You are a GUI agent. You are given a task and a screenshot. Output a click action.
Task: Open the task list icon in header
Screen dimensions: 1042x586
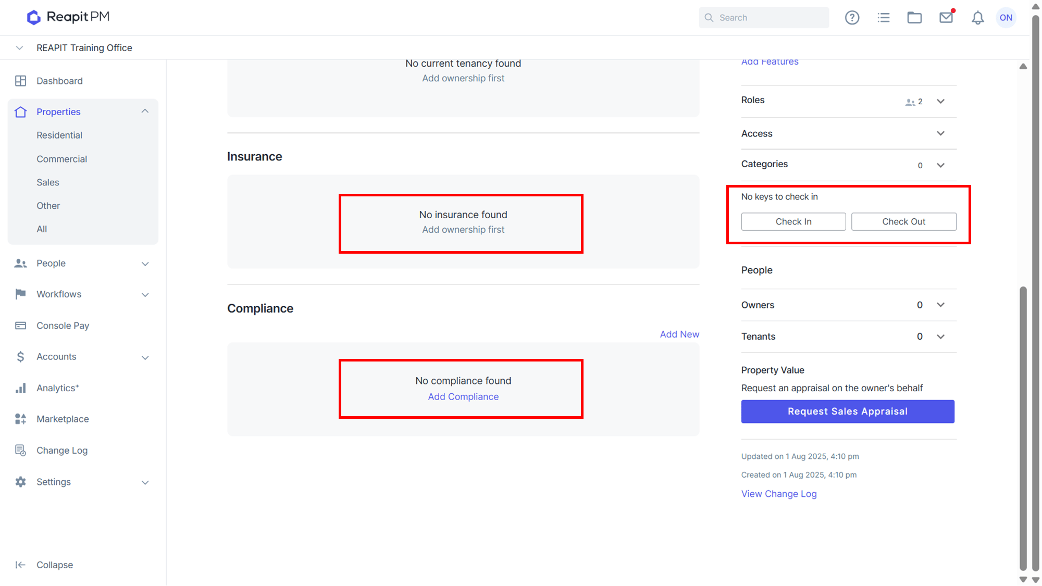(884, 18)
